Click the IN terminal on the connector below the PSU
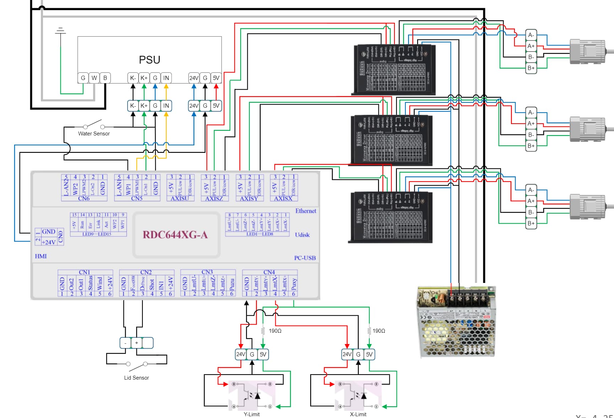Screen dimensions: 614x418 pyautogui.click(x=166, y=106)
